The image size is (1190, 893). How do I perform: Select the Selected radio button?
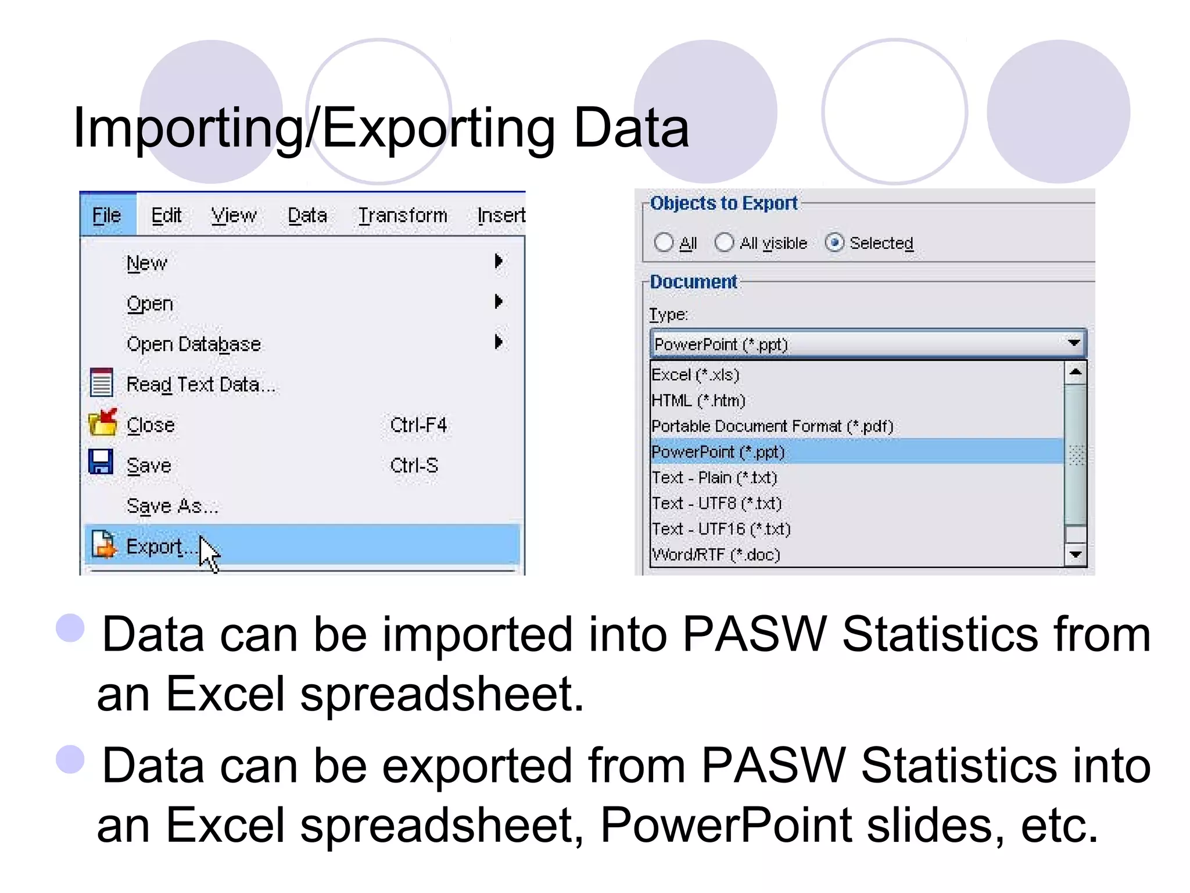pos(834,242)
